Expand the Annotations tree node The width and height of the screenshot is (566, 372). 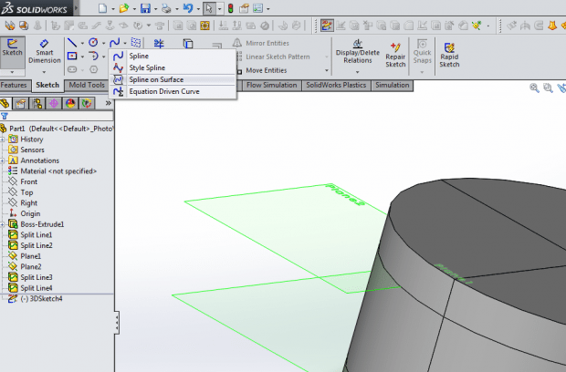tap(3, 160)
